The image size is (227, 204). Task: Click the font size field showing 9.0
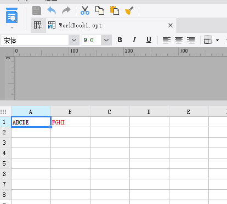92,40
